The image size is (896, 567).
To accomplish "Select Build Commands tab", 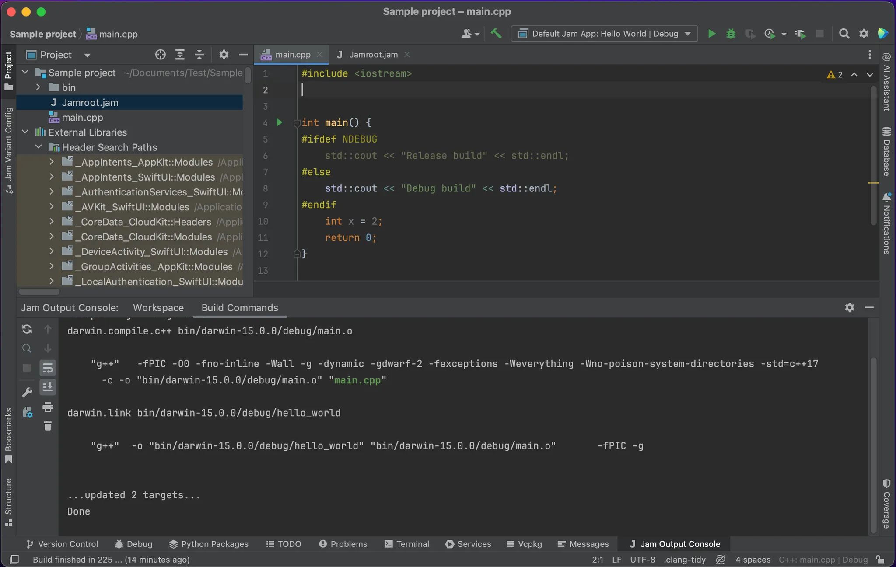I will pos(240,307).
